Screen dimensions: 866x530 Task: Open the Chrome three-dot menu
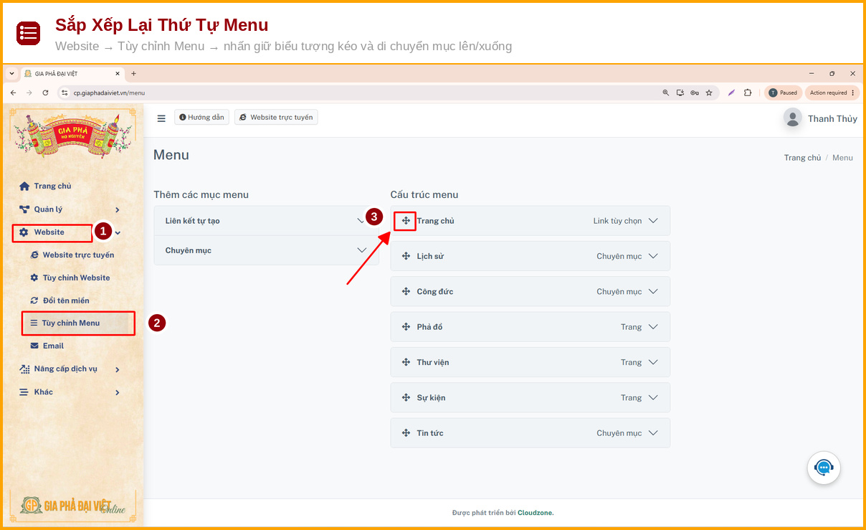click(852, 93)
